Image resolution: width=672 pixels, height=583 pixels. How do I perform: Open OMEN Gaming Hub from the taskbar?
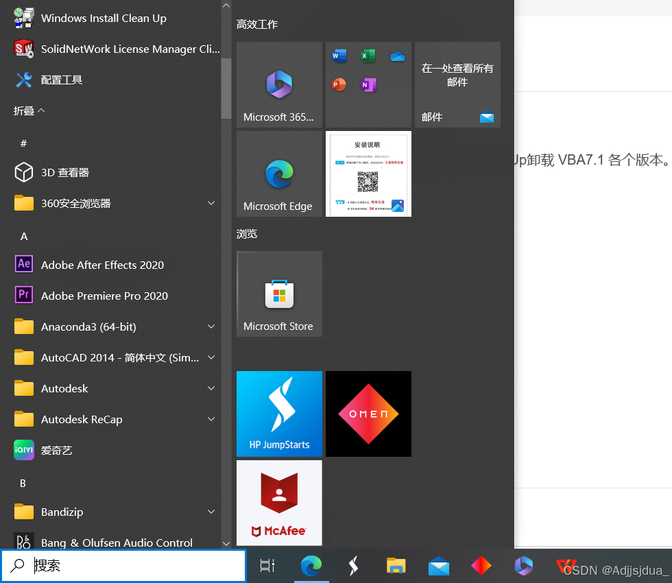point(481,566)
